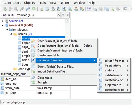Click the new table toolbar icon
The width and height of the screenshot is (132, 105).
(x=47, y=9)
